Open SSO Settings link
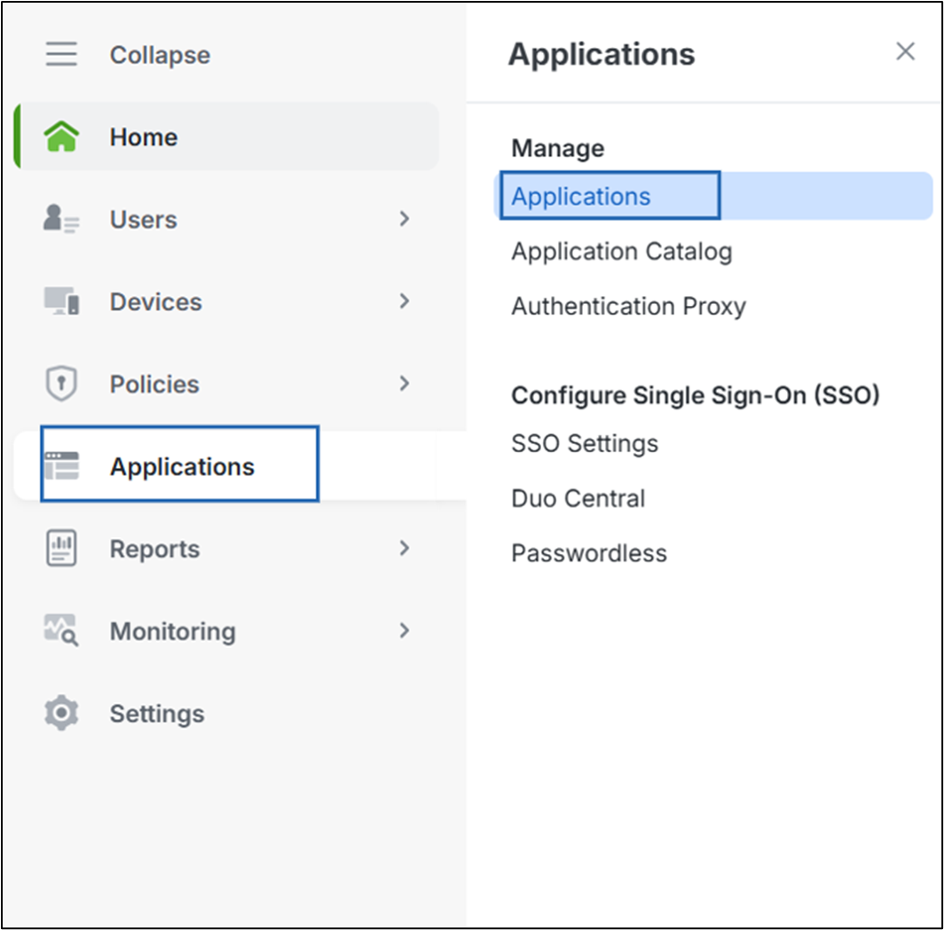 tap(585, 443)
